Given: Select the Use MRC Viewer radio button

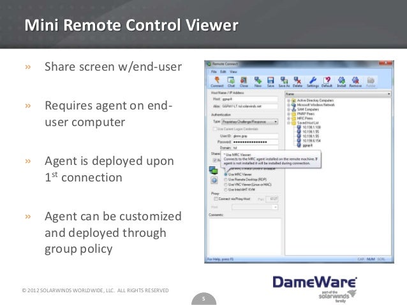Looking at the screenshot, I should [x=226, y=174].
